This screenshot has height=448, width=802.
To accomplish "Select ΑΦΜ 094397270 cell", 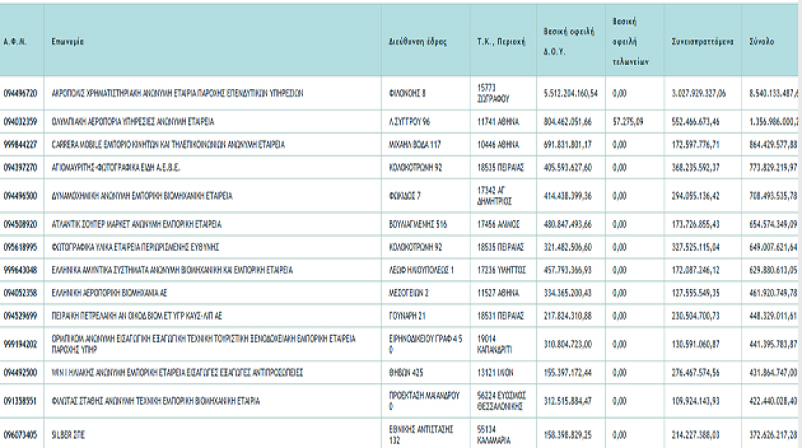I will (20, 167).
